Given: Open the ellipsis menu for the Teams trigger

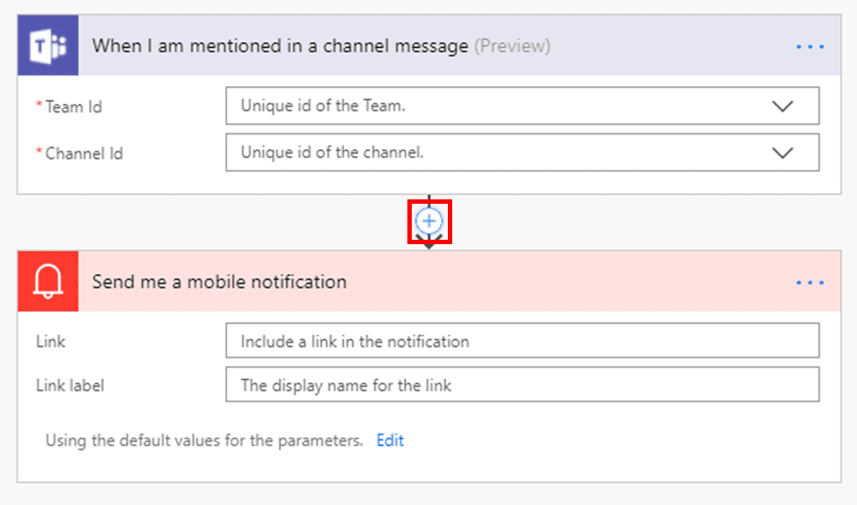Looking at the screenshot, I should pos(810,47).
